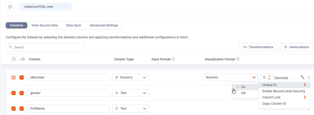314x115 pixels.
Task: Click the Column Type header
Action: [x=124, y=59]
